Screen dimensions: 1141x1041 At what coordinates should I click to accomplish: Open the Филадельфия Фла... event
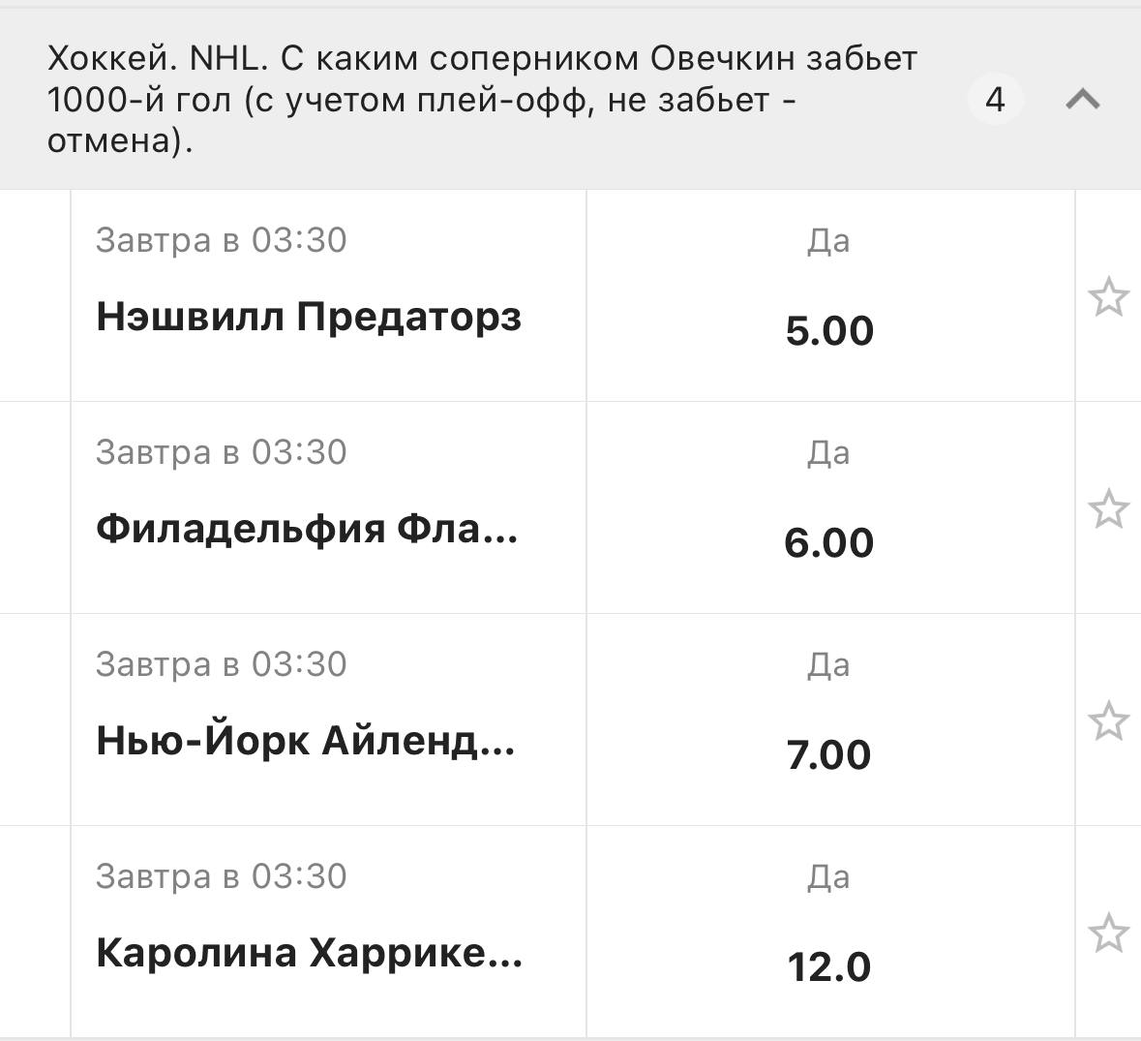click(307, 529)
